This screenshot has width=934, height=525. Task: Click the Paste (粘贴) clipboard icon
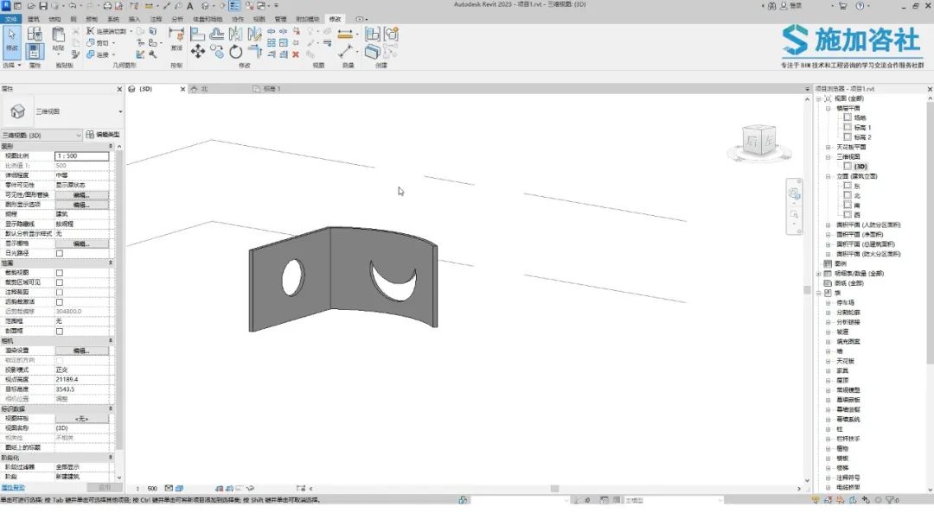coord(59,36)
